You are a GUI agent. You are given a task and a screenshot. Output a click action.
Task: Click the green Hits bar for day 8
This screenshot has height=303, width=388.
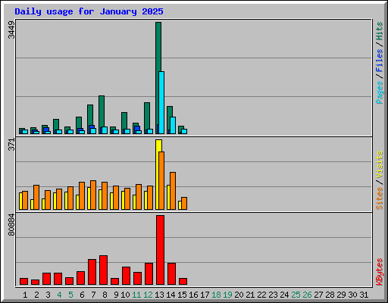point(102,114)
